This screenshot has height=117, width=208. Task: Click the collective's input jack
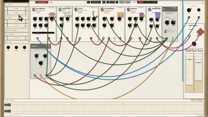click(37, 38)
